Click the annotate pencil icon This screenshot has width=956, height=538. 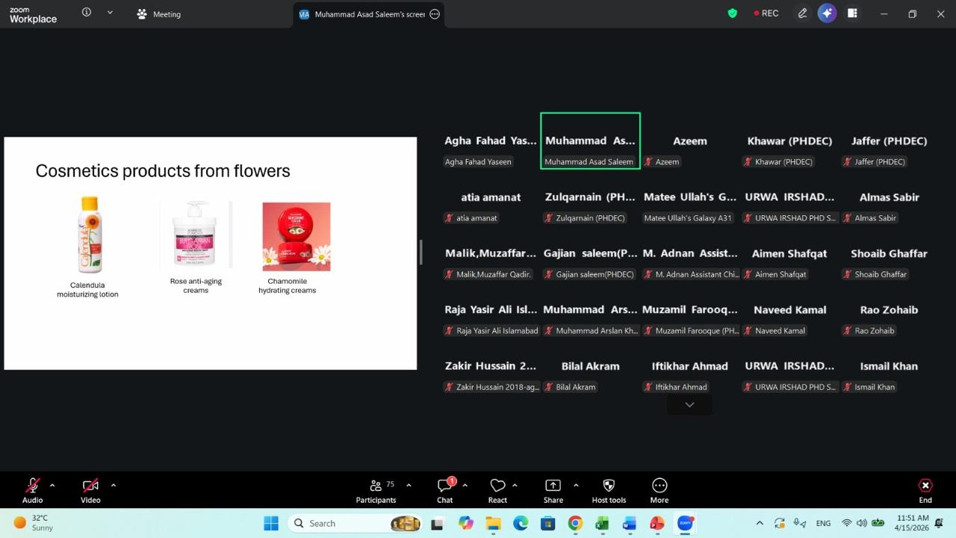pos(802,13)
